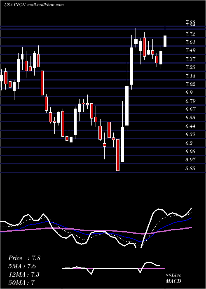The width and height of the screenshot is (206, 289).
Task: Click the USA INGN mail.bullkhan.com title text
Action: click(34, 5)
